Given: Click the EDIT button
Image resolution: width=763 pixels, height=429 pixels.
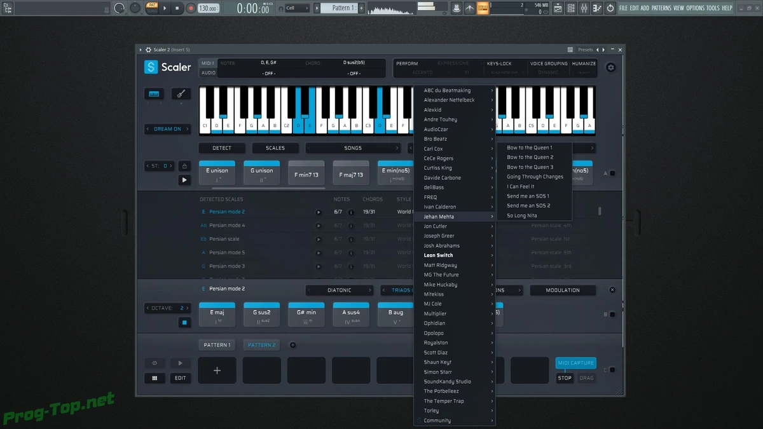Looking at the screenshot, I should [x=181, y=378].
